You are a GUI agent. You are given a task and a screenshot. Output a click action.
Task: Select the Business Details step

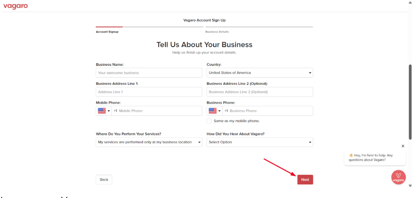point(217,32)
